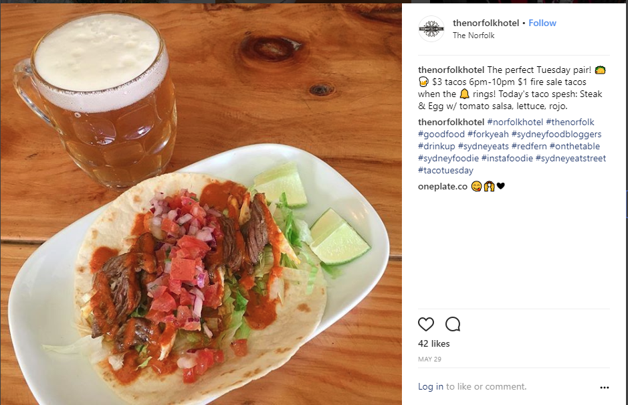Open The Norfolk Hotel profile avatar
The height and width of the screenshot is (405, 628).
[x=431, y=29]
